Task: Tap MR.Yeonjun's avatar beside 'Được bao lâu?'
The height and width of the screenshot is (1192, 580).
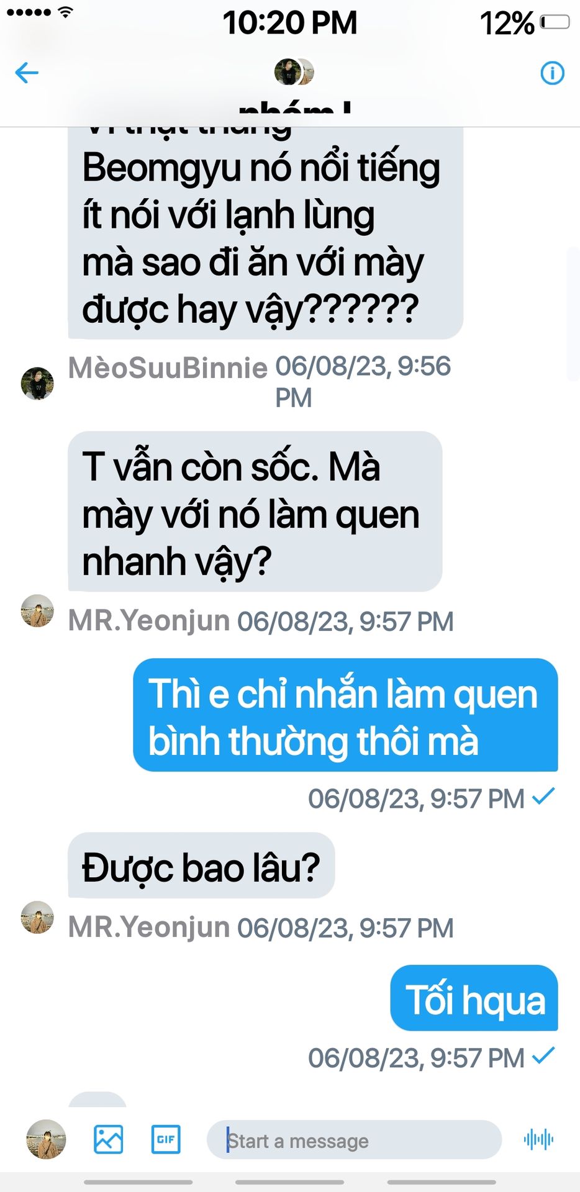Action: tap(37, 918)
